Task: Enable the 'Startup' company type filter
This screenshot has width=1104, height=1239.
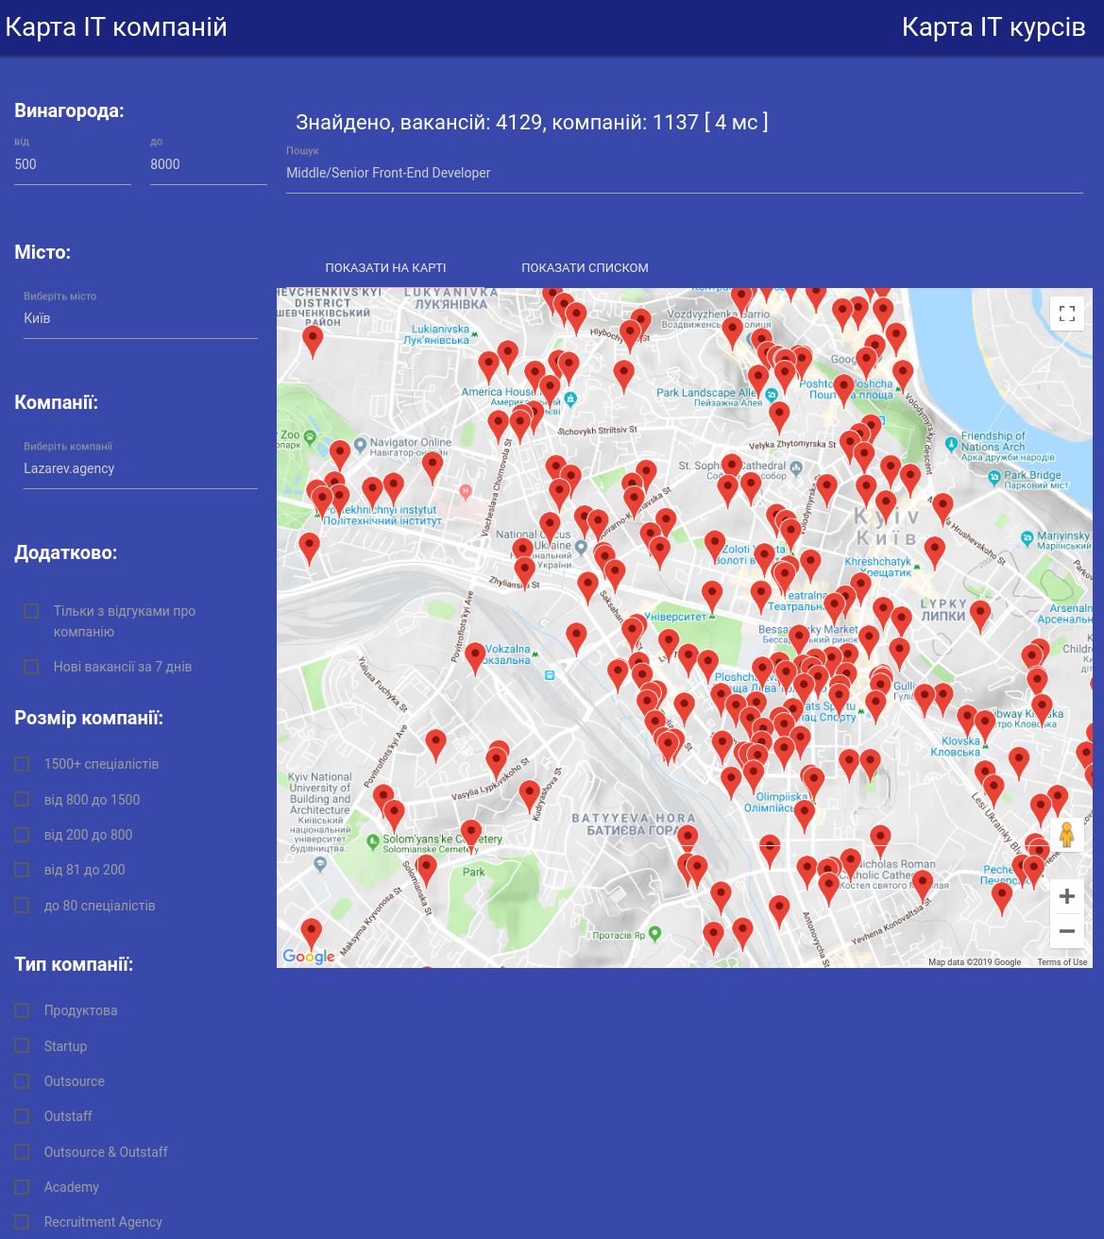Action: pyautogui.click(x=22, y=1045)
